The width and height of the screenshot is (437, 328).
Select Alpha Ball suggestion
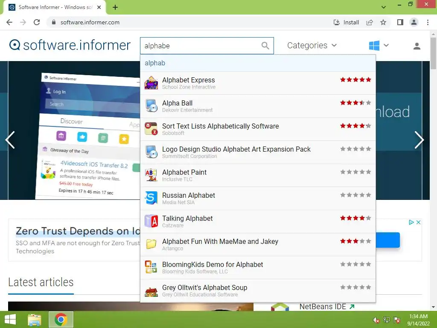coord(258,106)
